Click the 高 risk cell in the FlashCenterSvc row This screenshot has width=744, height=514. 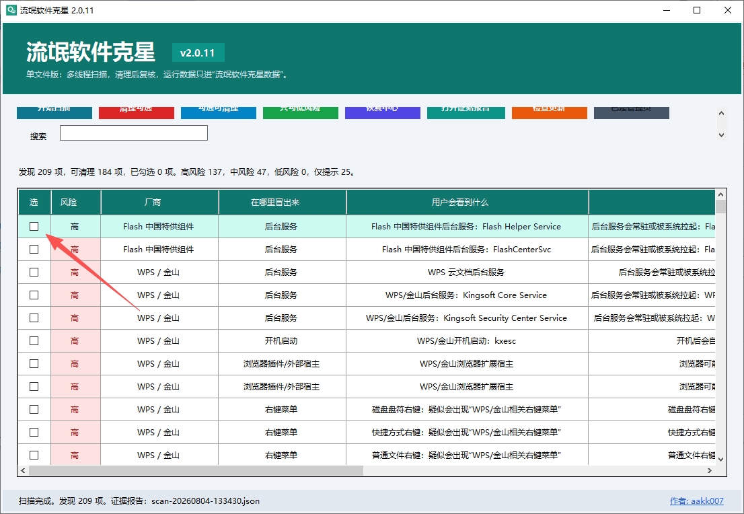(x=76, y=249)
